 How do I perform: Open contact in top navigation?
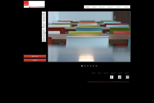126,7
